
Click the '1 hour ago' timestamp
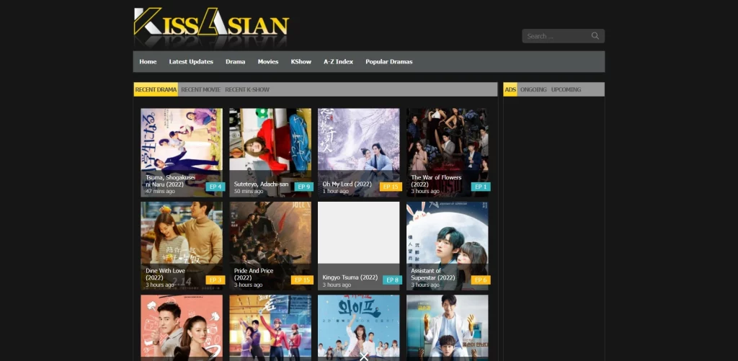[336, 192]
